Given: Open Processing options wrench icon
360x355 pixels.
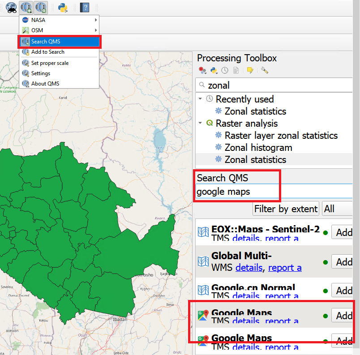Looking at the screenshot, I should (x=265, y=70).
